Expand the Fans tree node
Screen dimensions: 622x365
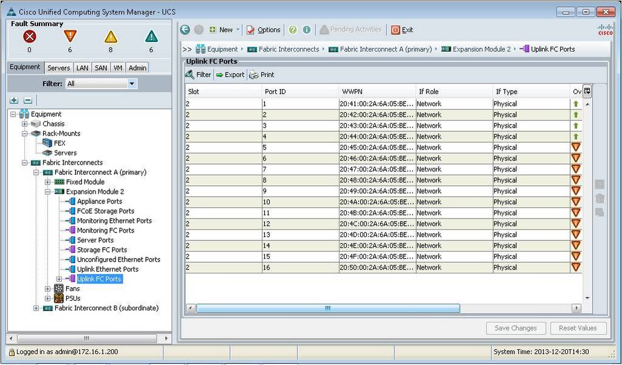coord(47,289)
